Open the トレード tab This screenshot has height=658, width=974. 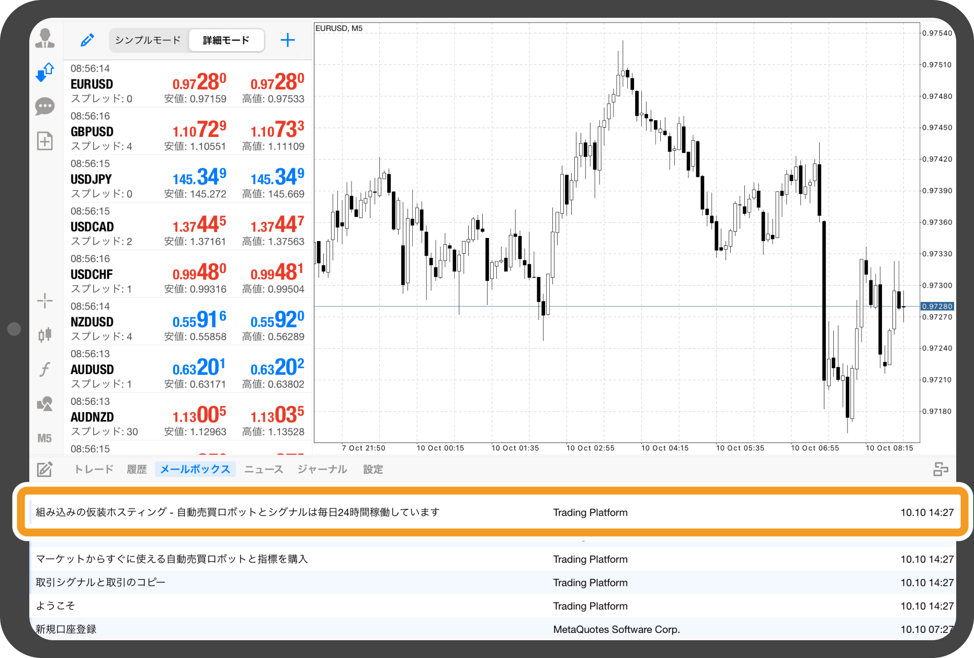(x=94, y=469)
